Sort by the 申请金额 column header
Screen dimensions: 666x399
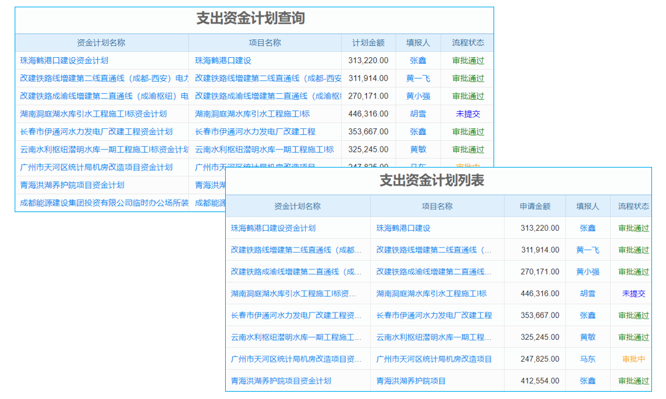[x=536, y=206]
